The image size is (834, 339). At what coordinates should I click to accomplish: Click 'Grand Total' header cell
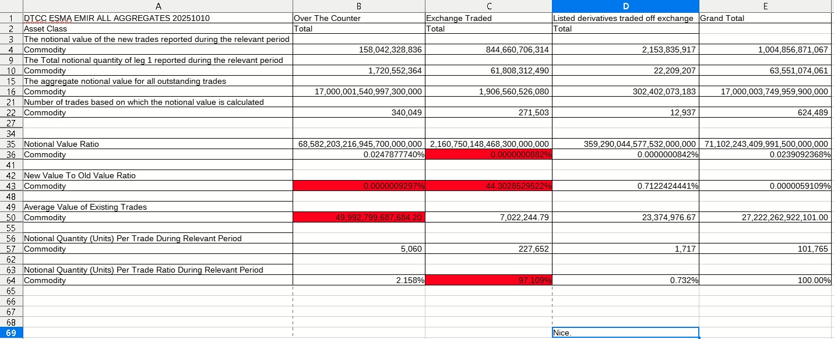point(765,18)
